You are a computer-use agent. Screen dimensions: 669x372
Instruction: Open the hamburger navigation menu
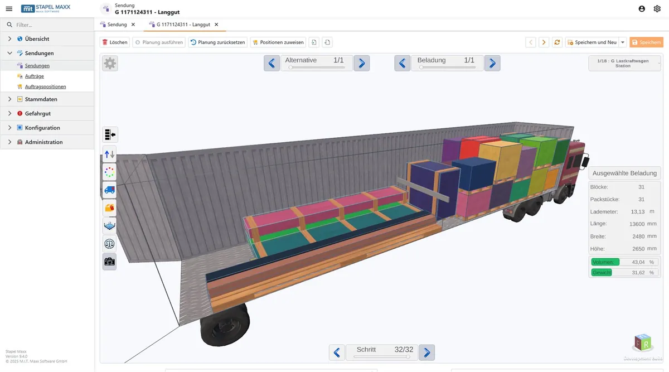tap(9, 9)
